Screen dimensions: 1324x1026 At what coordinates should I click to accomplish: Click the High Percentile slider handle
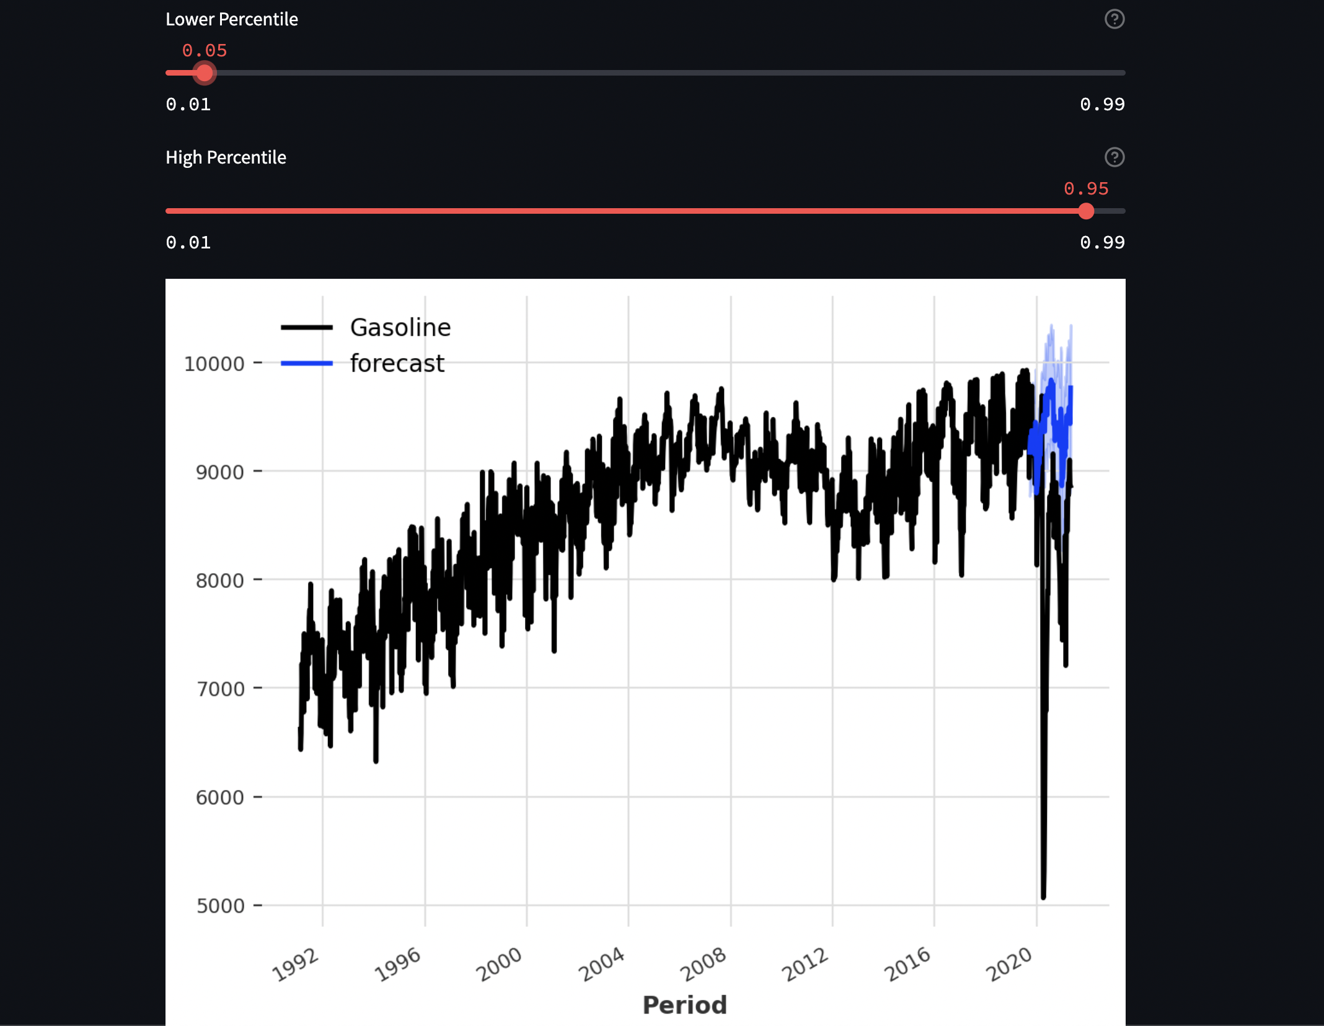pyautogui.click(x=1087, y=211)
